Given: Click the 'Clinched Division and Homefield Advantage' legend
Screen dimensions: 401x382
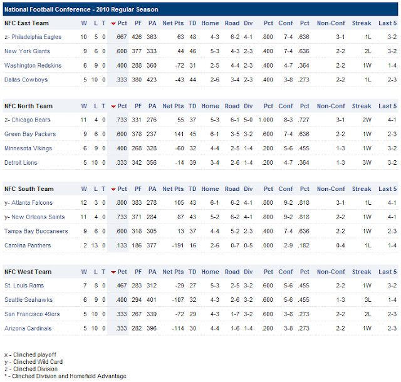Looking at the screenshot, I should pyautogui.click(x=65, y=376).
